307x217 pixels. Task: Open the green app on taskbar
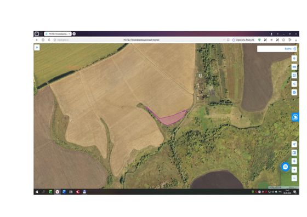(x=50, y=192)
